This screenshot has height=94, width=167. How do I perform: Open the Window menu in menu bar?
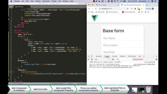pyautogui.click(x=65, y=1)
